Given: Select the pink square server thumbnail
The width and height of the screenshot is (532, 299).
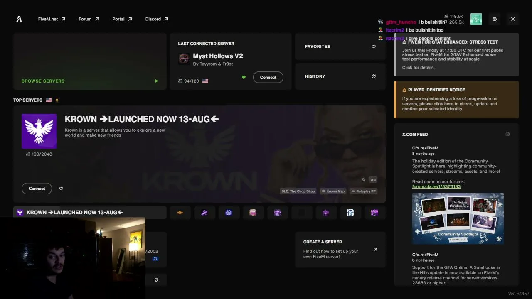Looking at the screenshot, I should point(253,213).
